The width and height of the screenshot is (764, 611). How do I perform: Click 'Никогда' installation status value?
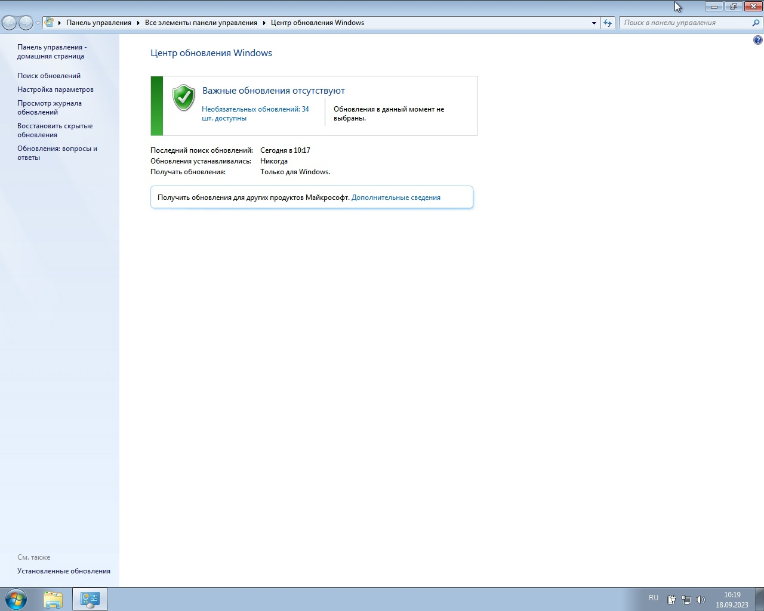[x=274, y=161]
